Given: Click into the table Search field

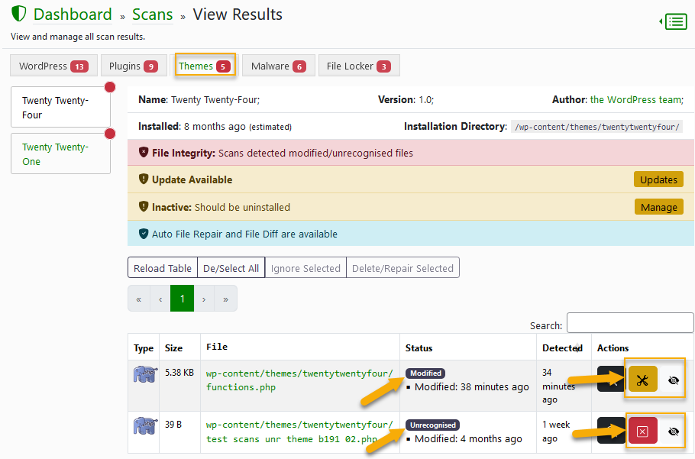Looking at the screenshot, I should [630, 322].
